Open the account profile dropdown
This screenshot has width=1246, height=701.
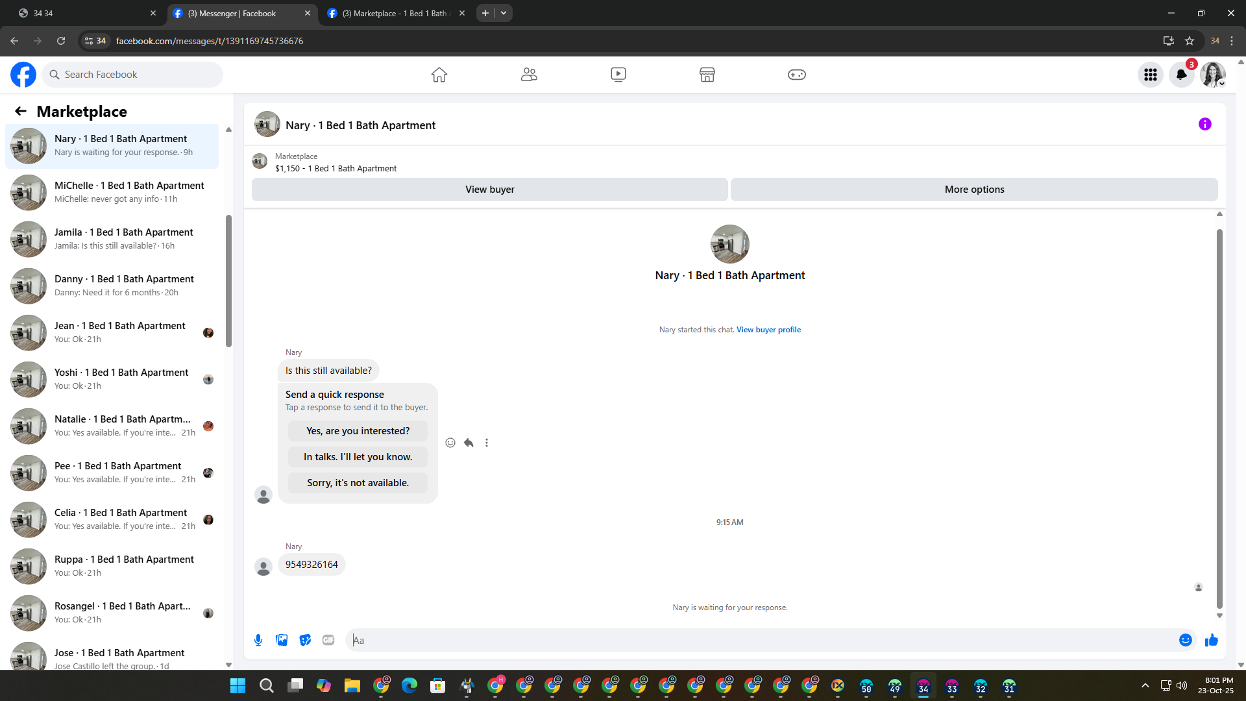coord(1212,75)
